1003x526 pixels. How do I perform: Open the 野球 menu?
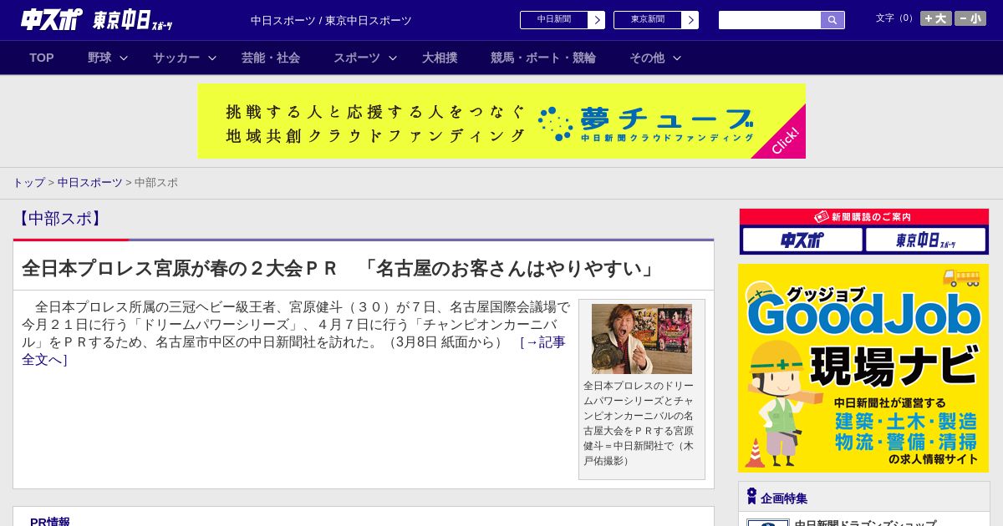[99, 58]
